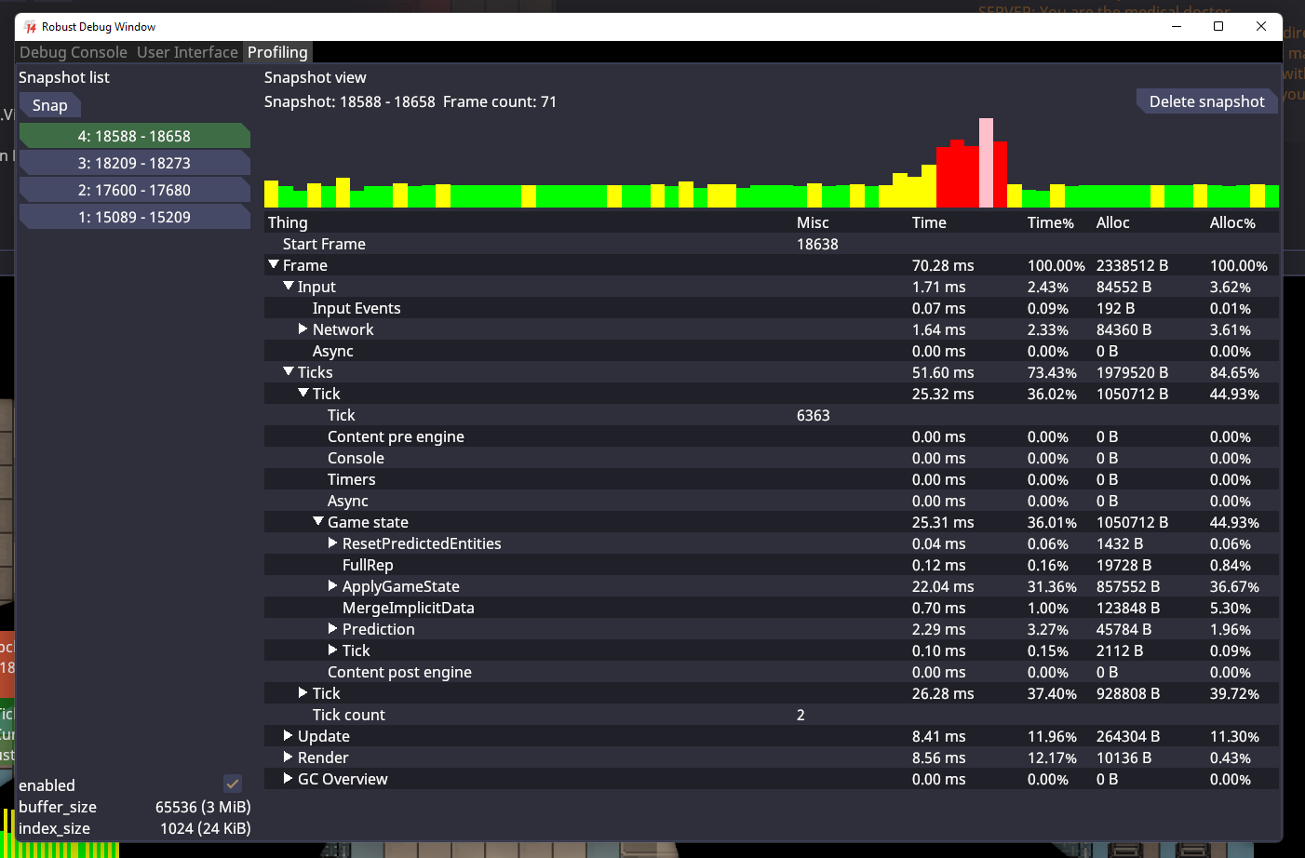Toggle the enabled checkbox
This screenshot has height=858, width=1305.
coord(233,784)
